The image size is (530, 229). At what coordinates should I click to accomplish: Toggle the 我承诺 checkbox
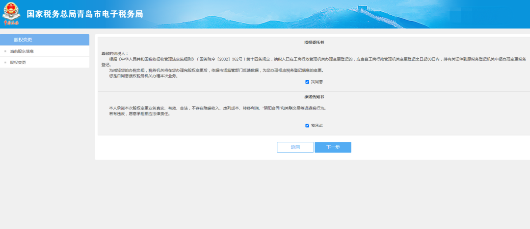click(x=307, y=125)
